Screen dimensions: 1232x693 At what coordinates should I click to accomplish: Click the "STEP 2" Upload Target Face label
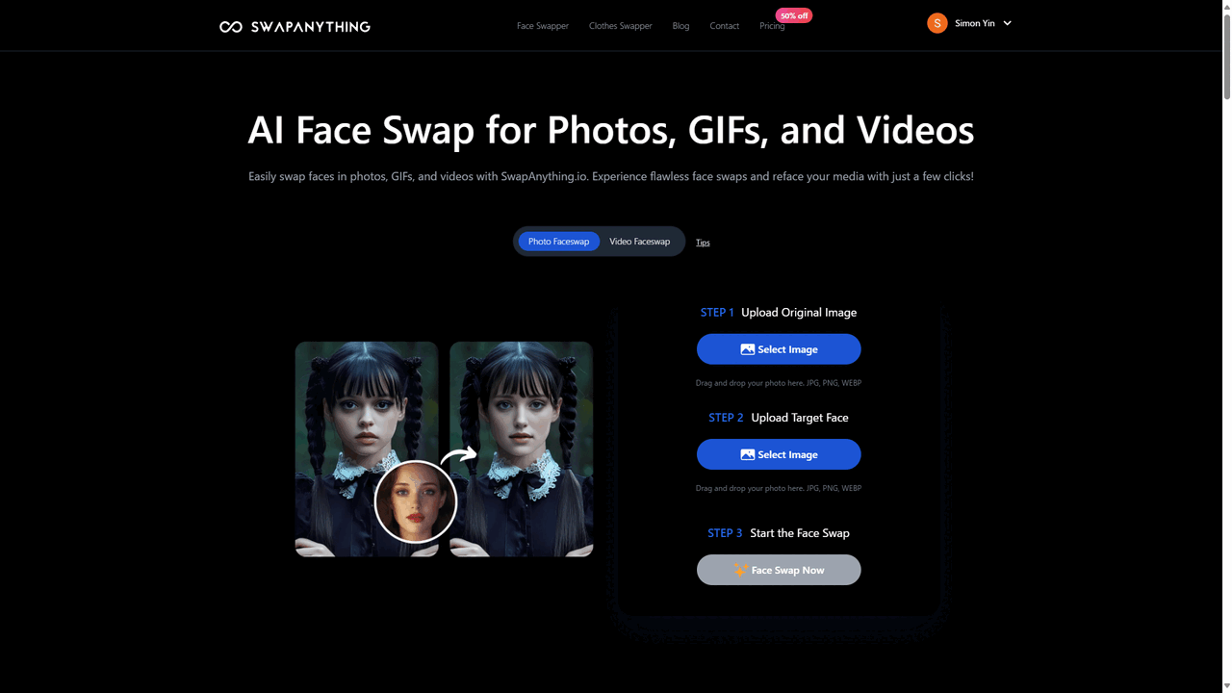click(x=779, y=418)
